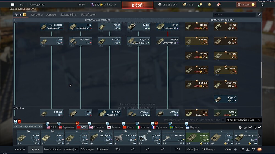Expand the Исследования panel

[28, 126]
